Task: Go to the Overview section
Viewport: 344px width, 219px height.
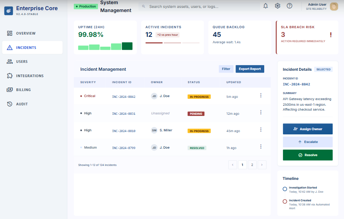Action: pyautogui.click(x=26, y=33)
